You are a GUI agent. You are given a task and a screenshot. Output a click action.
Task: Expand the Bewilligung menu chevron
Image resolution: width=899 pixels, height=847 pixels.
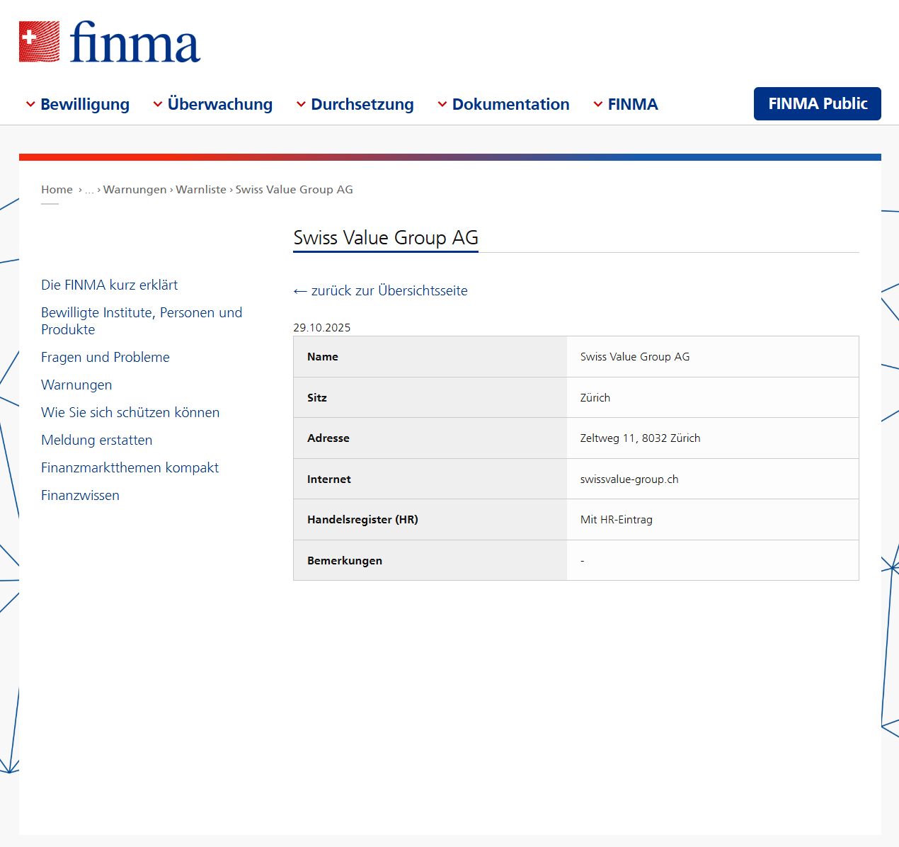[30, 104]
